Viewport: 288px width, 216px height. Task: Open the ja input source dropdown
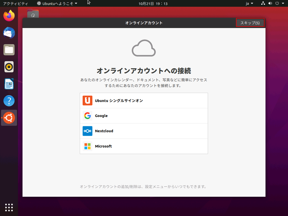pos(249,3)
